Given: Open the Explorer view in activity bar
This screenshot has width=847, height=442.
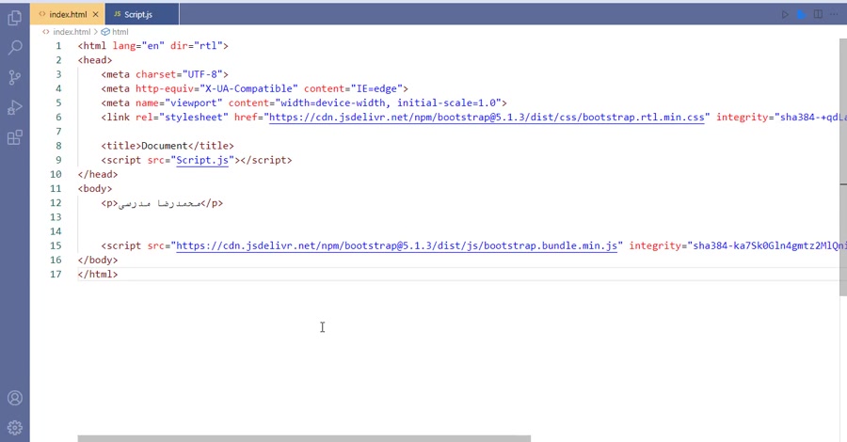Looking at the screenshot, I should click(x=14, y=18).
